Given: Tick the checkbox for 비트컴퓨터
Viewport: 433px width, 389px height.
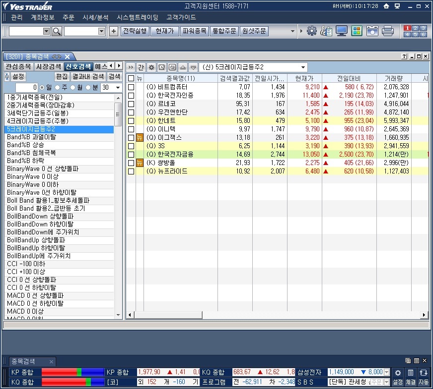Looking at the screenshot, I should [131, 87].
